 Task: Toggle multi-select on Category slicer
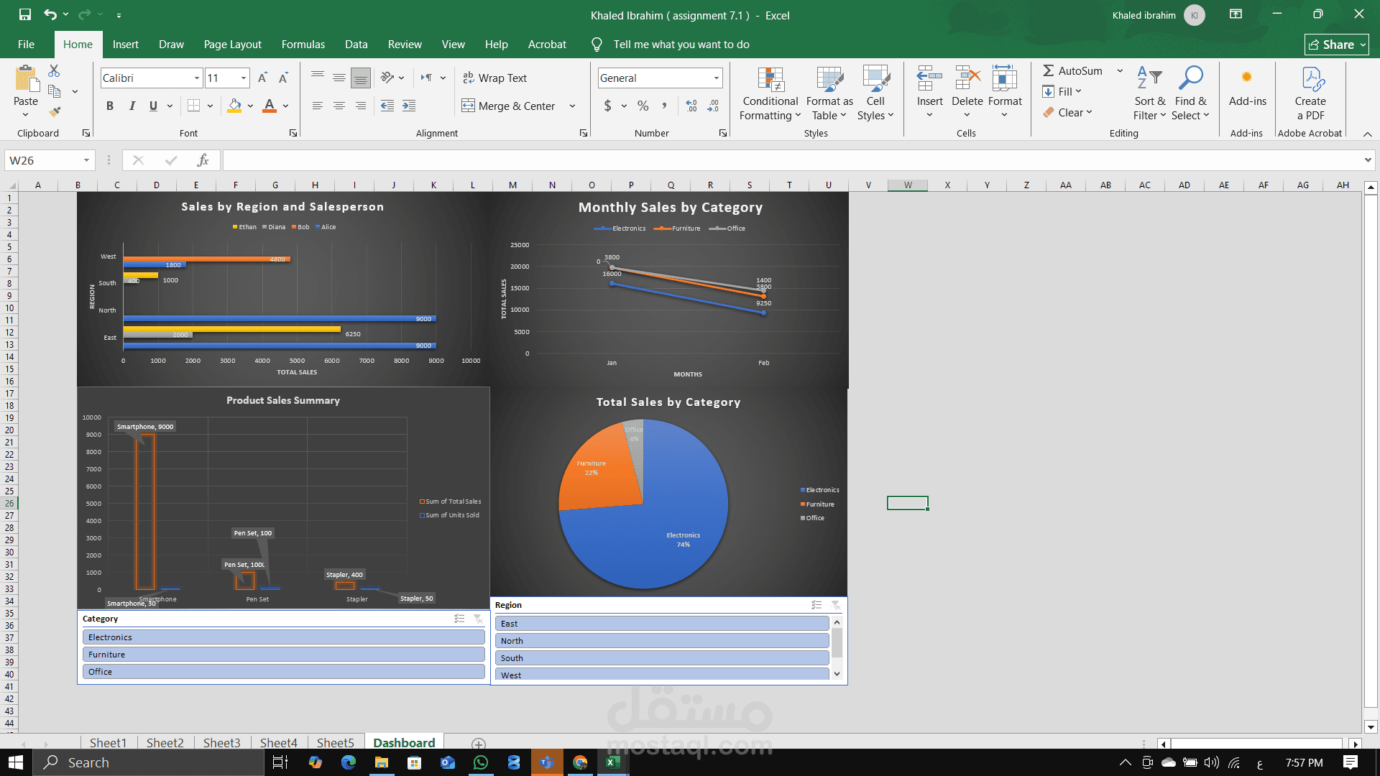tap(459, 619)
